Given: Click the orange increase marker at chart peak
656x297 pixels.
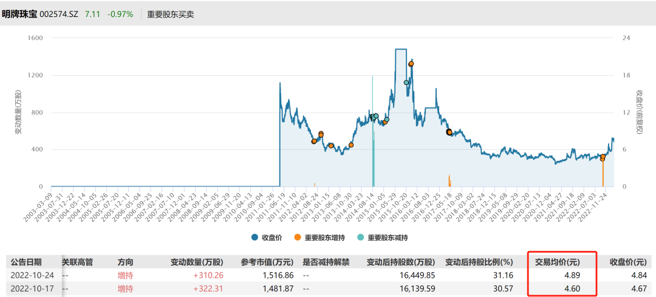Looking at the screenshot, I should (411, 64).
